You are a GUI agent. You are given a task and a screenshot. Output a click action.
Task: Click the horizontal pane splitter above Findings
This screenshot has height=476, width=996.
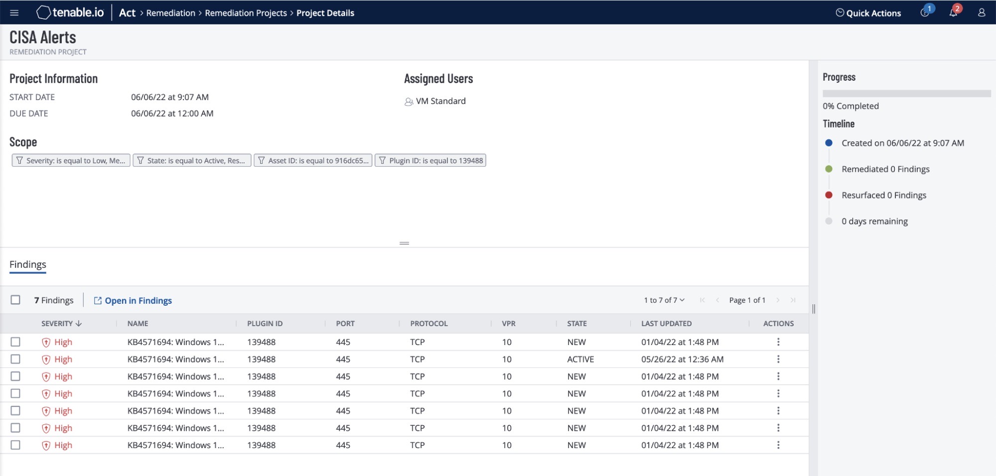(404, 243)
